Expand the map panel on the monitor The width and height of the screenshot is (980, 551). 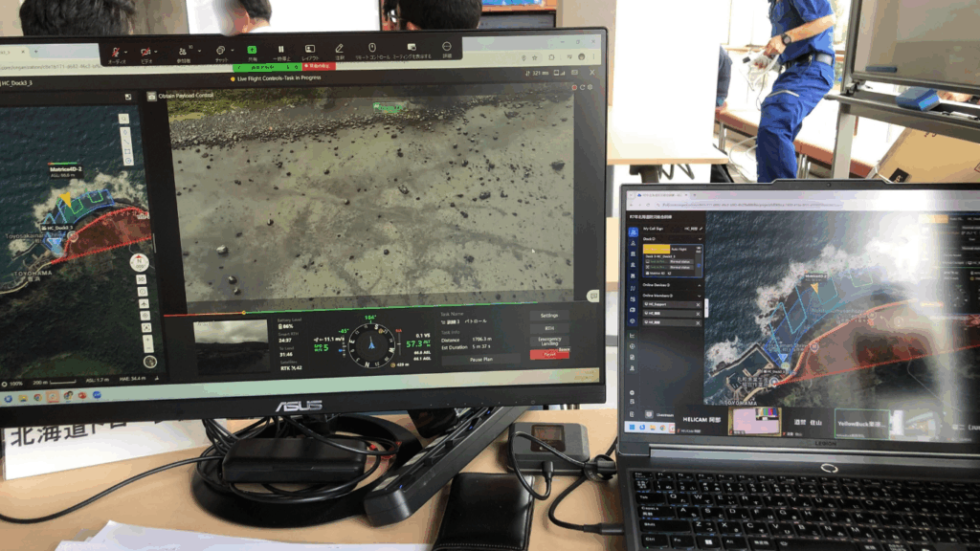click(x=128, y=97)
